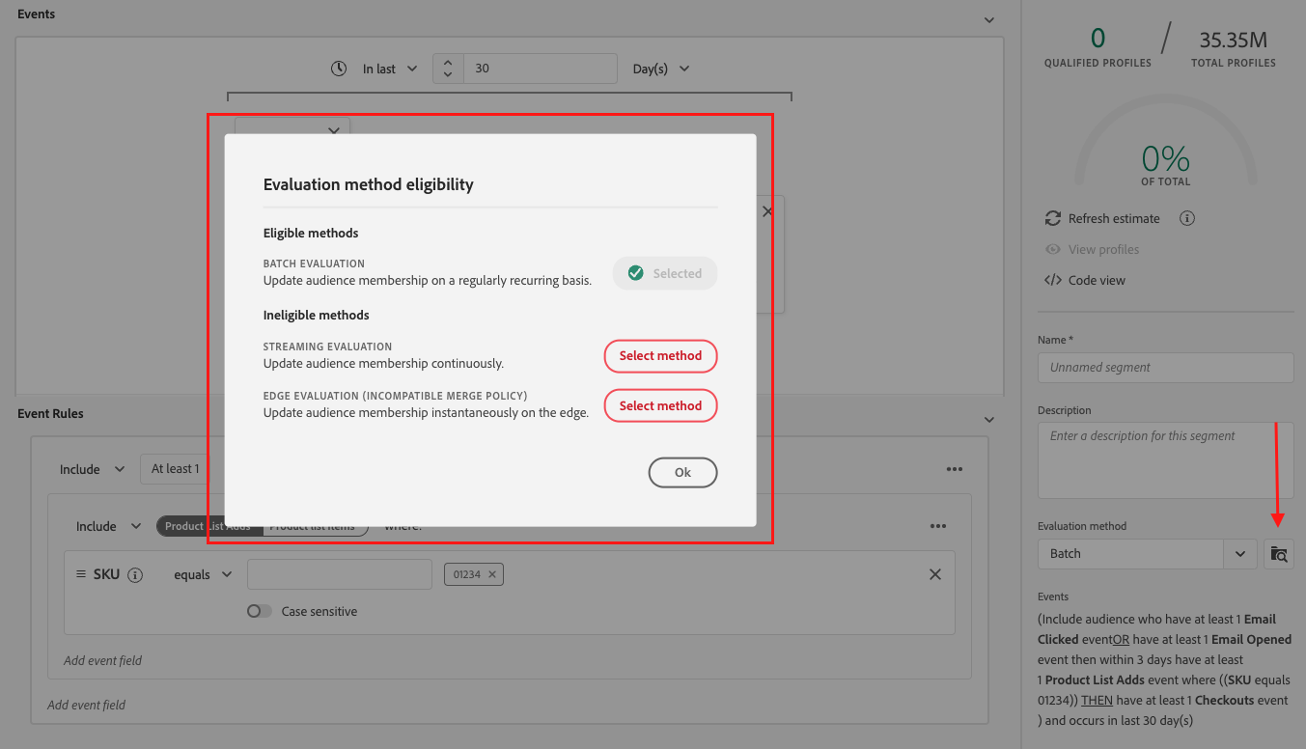The width and height of the screenshot is (1306, 749).
Task: Click the info icon beside Refresh estimate
Action: click(1186, 218)
